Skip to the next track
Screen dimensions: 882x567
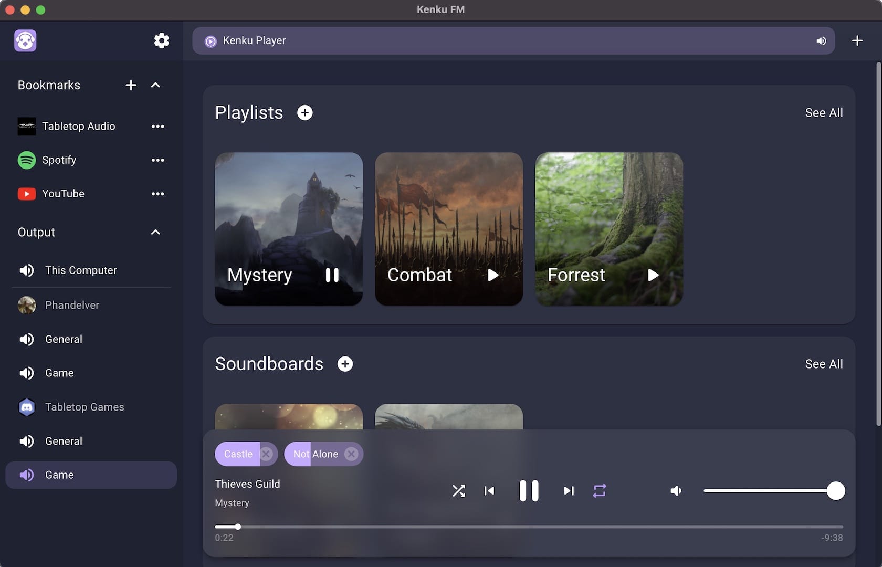[569, 491]
